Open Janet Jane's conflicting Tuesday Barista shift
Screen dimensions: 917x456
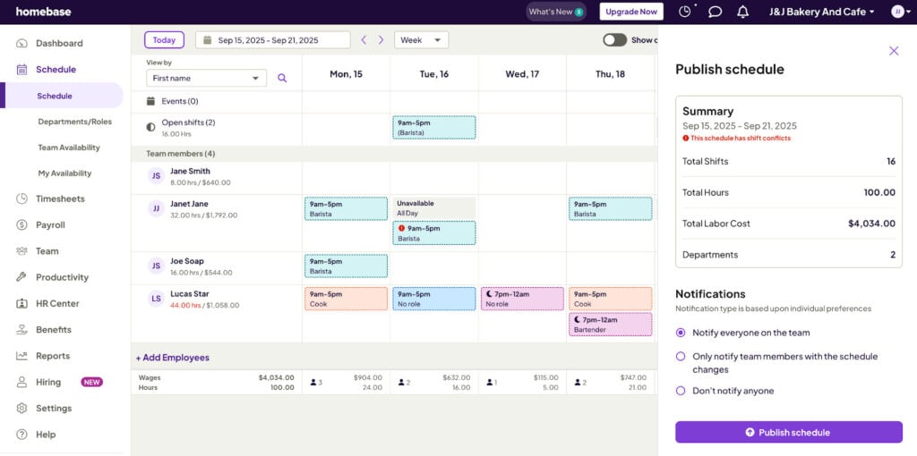[434, 233]
